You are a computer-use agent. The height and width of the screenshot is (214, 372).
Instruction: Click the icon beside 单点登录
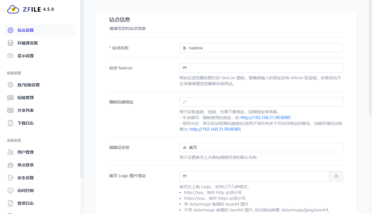(10, 165)
